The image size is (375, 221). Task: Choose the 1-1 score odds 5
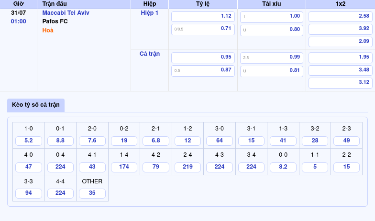[x=315, y=167]
